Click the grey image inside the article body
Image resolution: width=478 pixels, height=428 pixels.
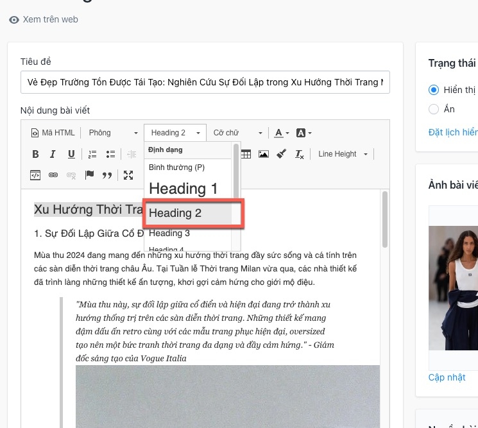point(228,397)
